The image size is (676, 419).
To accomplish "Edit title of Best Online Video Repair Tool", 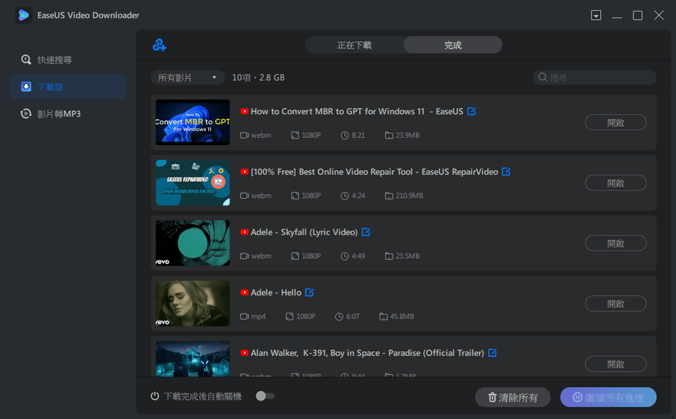I will [506, 172].
